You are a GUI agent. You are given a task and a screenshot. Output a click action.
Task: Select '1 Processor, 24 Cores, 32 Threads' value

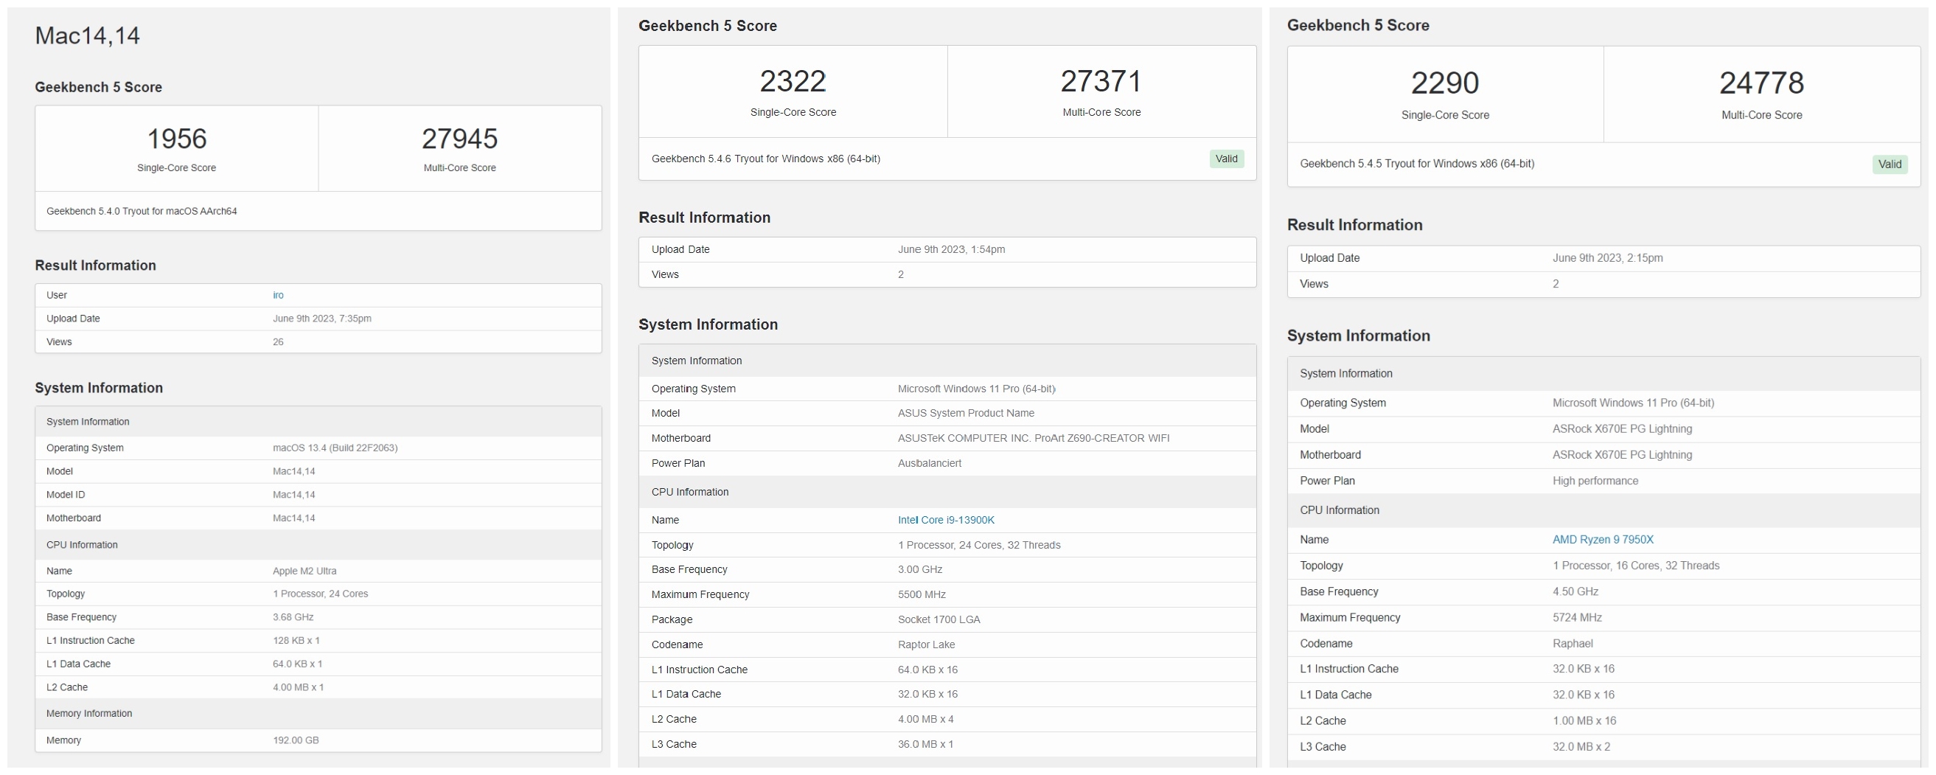(x=978, y=545)
